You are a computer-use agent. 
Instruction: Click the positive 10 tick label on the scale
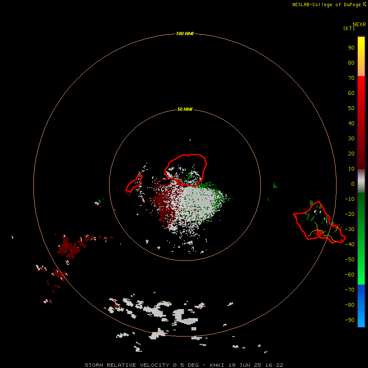[351, 169]
